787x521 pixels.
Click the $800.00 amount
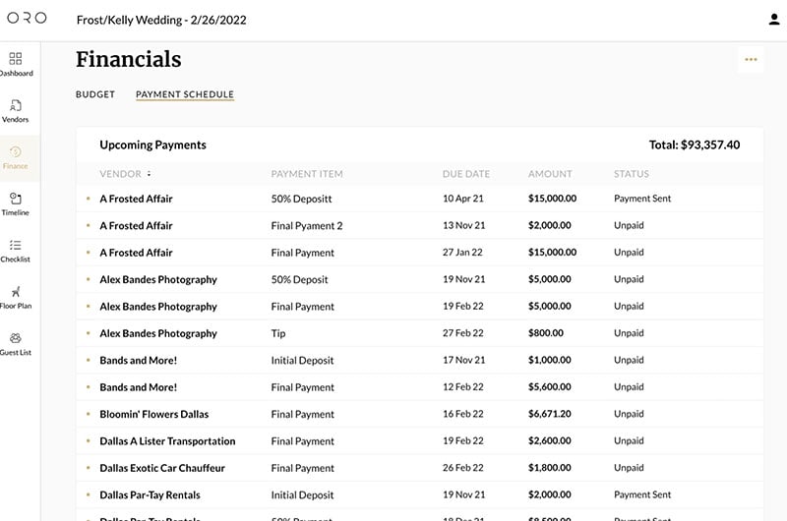pos(546,333)
